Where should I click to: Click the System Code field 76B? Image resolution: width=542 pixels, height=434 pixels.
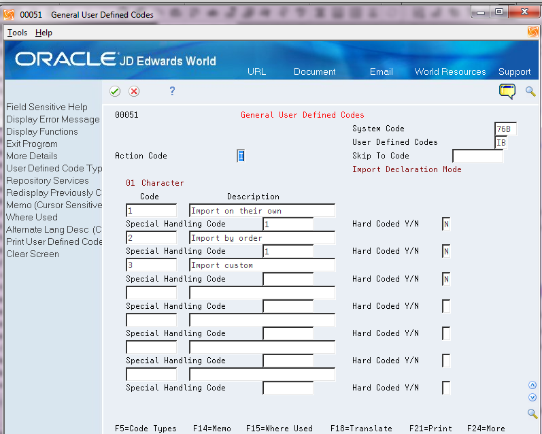click(x=505, y=129)
